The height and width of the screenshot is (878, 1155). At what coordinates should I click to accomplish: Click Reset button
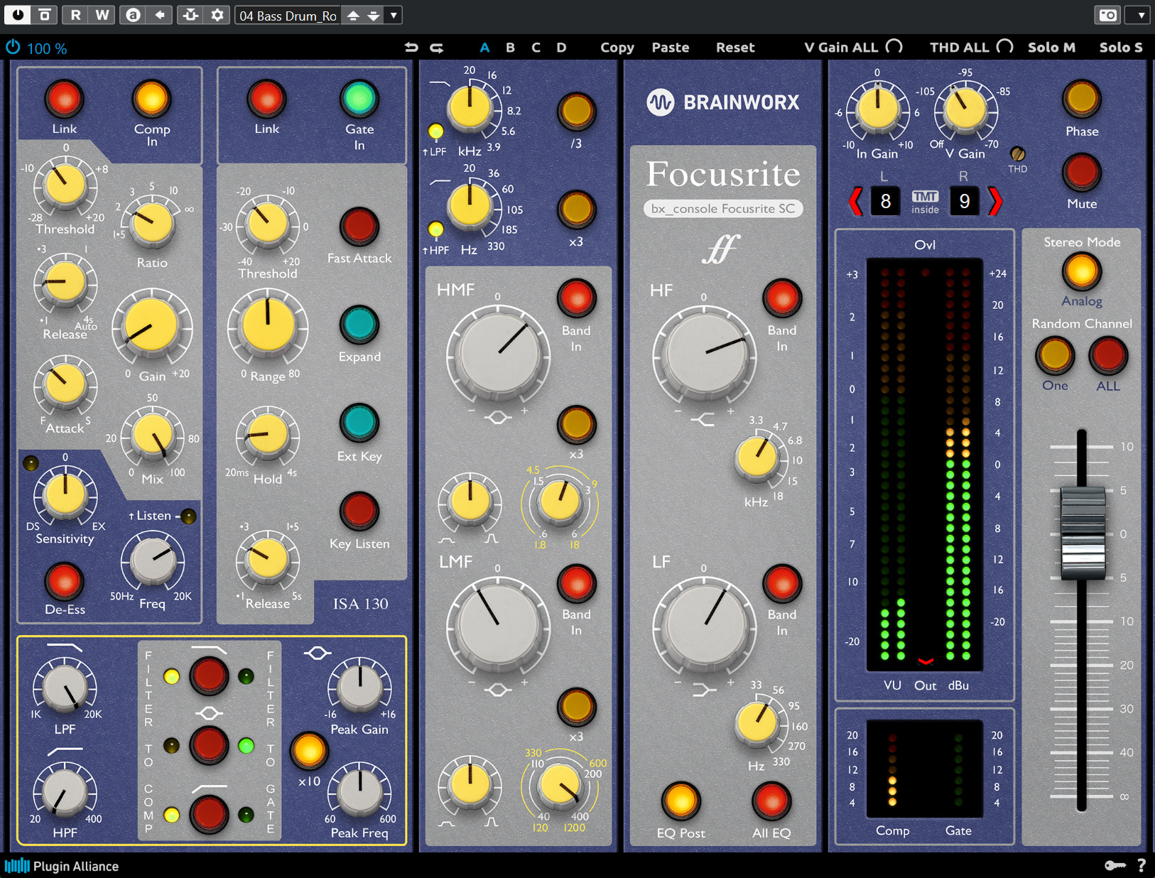point(735,48)
